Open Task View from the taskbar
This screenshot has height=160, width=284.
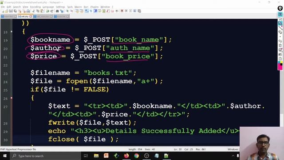point(86,156)
